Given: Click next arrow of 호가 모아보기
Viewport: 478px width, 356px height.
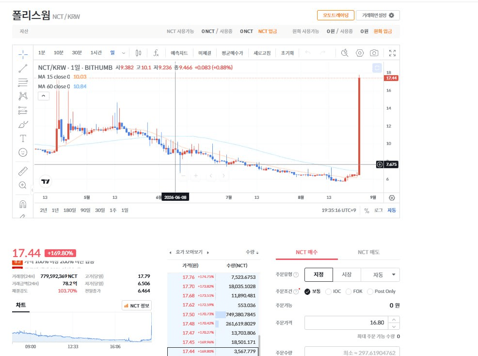Looking at the screenshot, I should pyautogui.click(x=208, y=253).
